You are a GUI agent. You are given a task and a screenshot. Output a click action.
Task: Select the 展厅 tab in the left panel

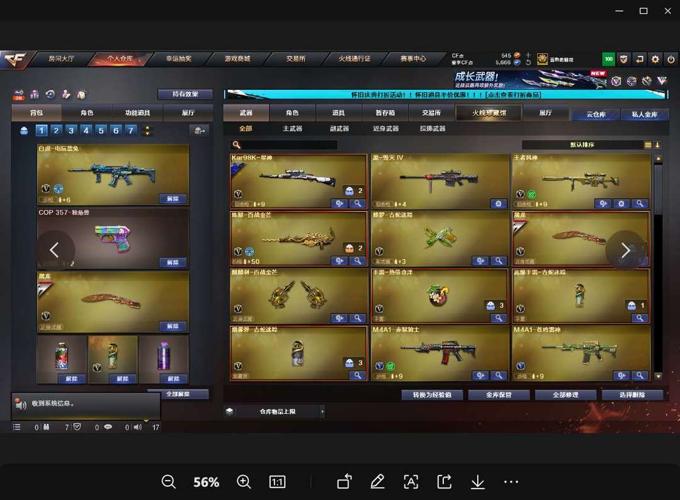(x=188, y=113)
